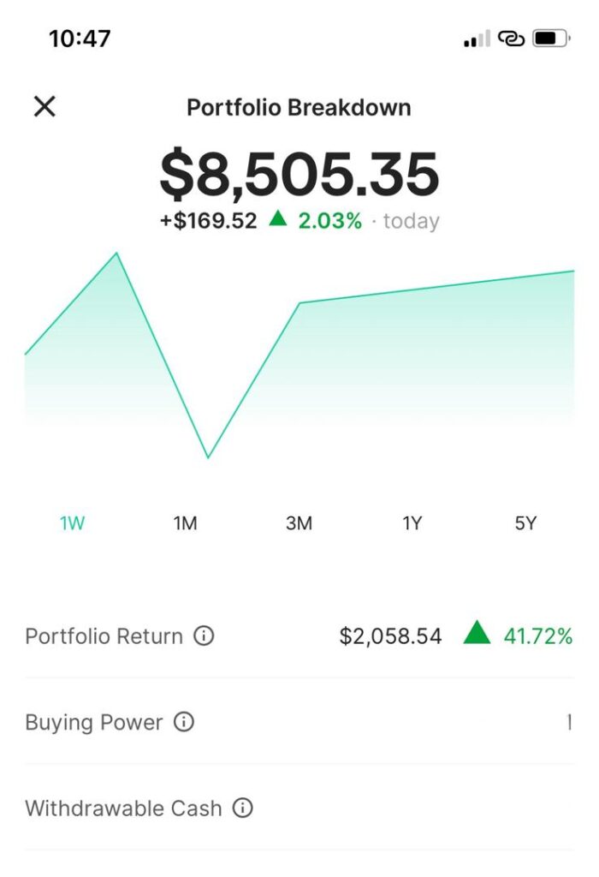Open the Buying Power info icon
The image size is (599, 877).
[x=184, y=722]
